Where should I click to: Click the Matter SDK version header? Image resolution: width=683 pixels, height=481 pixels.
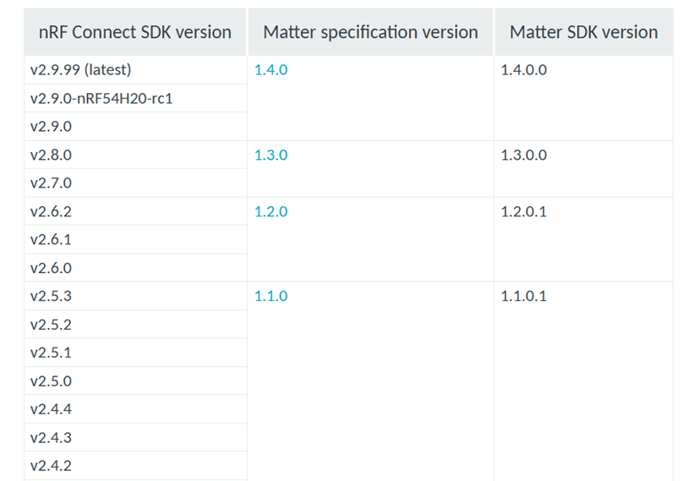[x=583, y=32]
